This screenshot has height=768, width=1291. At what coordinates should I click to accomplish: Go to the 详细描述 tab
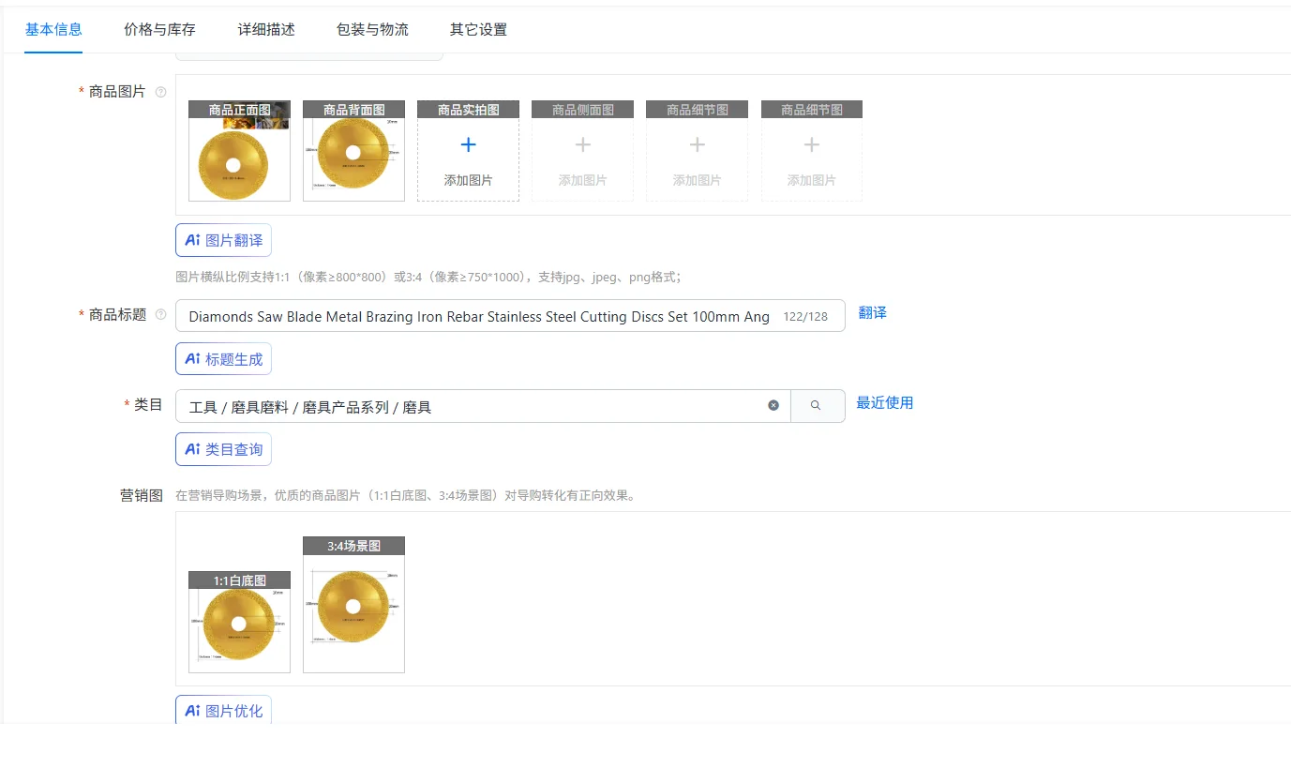[x=266, y=29]
